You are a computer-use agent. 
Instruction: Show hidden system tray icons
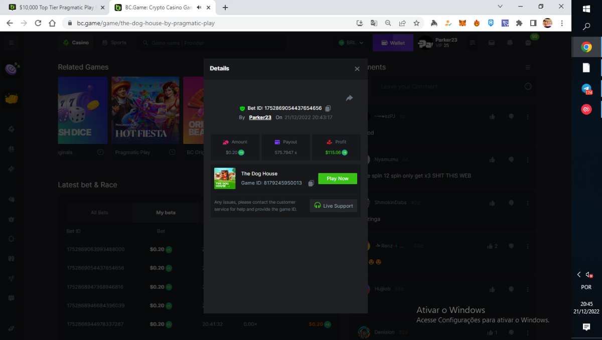coord(579,274)
